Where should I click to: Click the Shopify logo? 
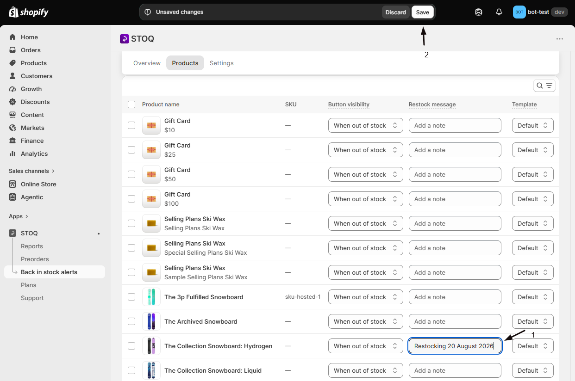click(x=29, y=12)
